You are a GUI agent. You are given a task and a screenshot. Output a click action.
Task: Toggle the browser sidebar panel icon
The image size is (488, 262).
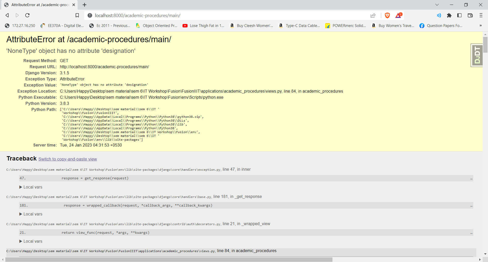(x=460, y=16)
